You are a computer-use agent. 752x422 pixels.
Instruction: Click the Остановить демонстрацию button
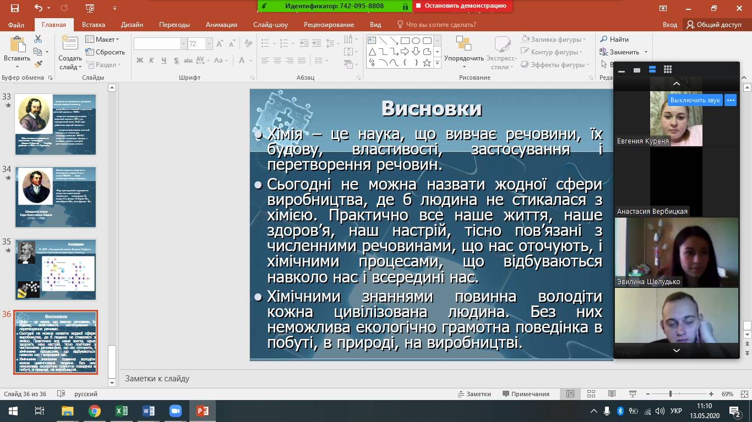coord(462,6)
